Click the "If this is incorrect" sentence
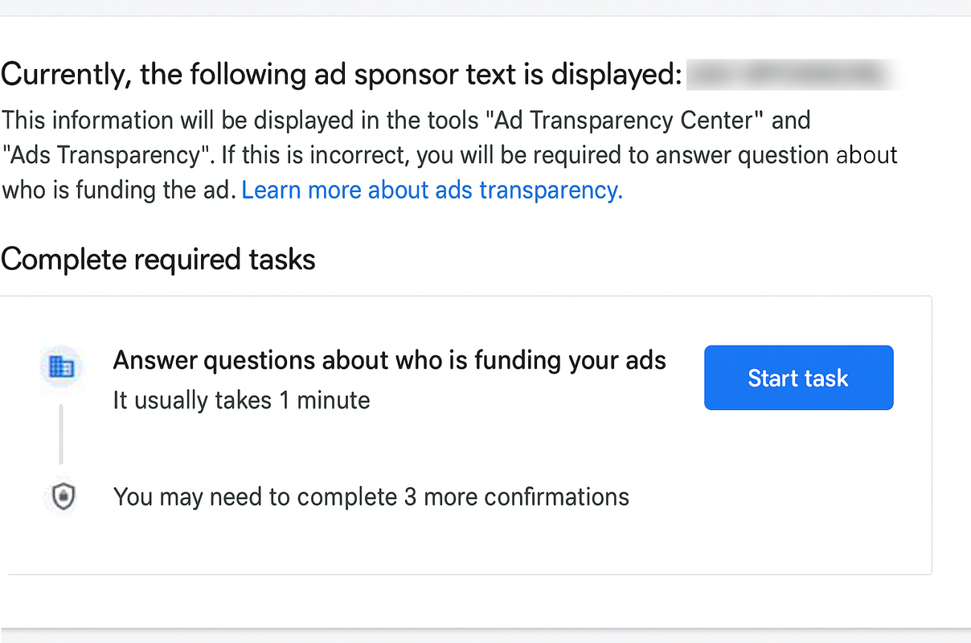 point(553,155)
